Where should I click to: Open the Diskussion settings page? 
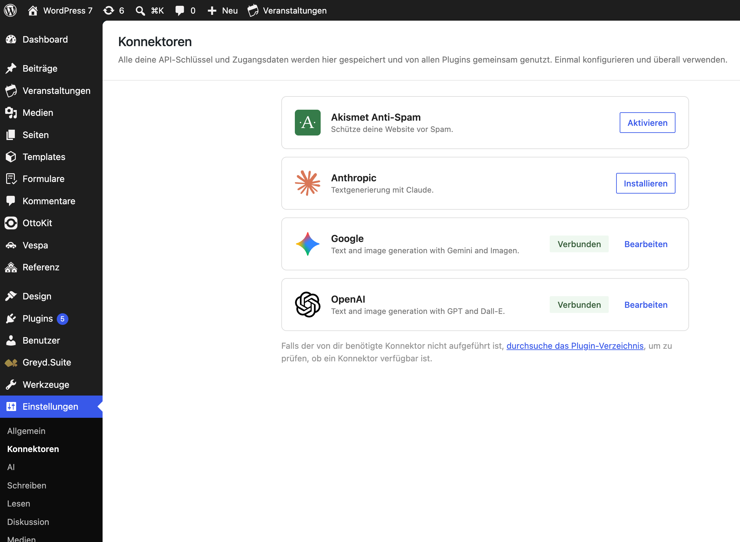point(28,522)
